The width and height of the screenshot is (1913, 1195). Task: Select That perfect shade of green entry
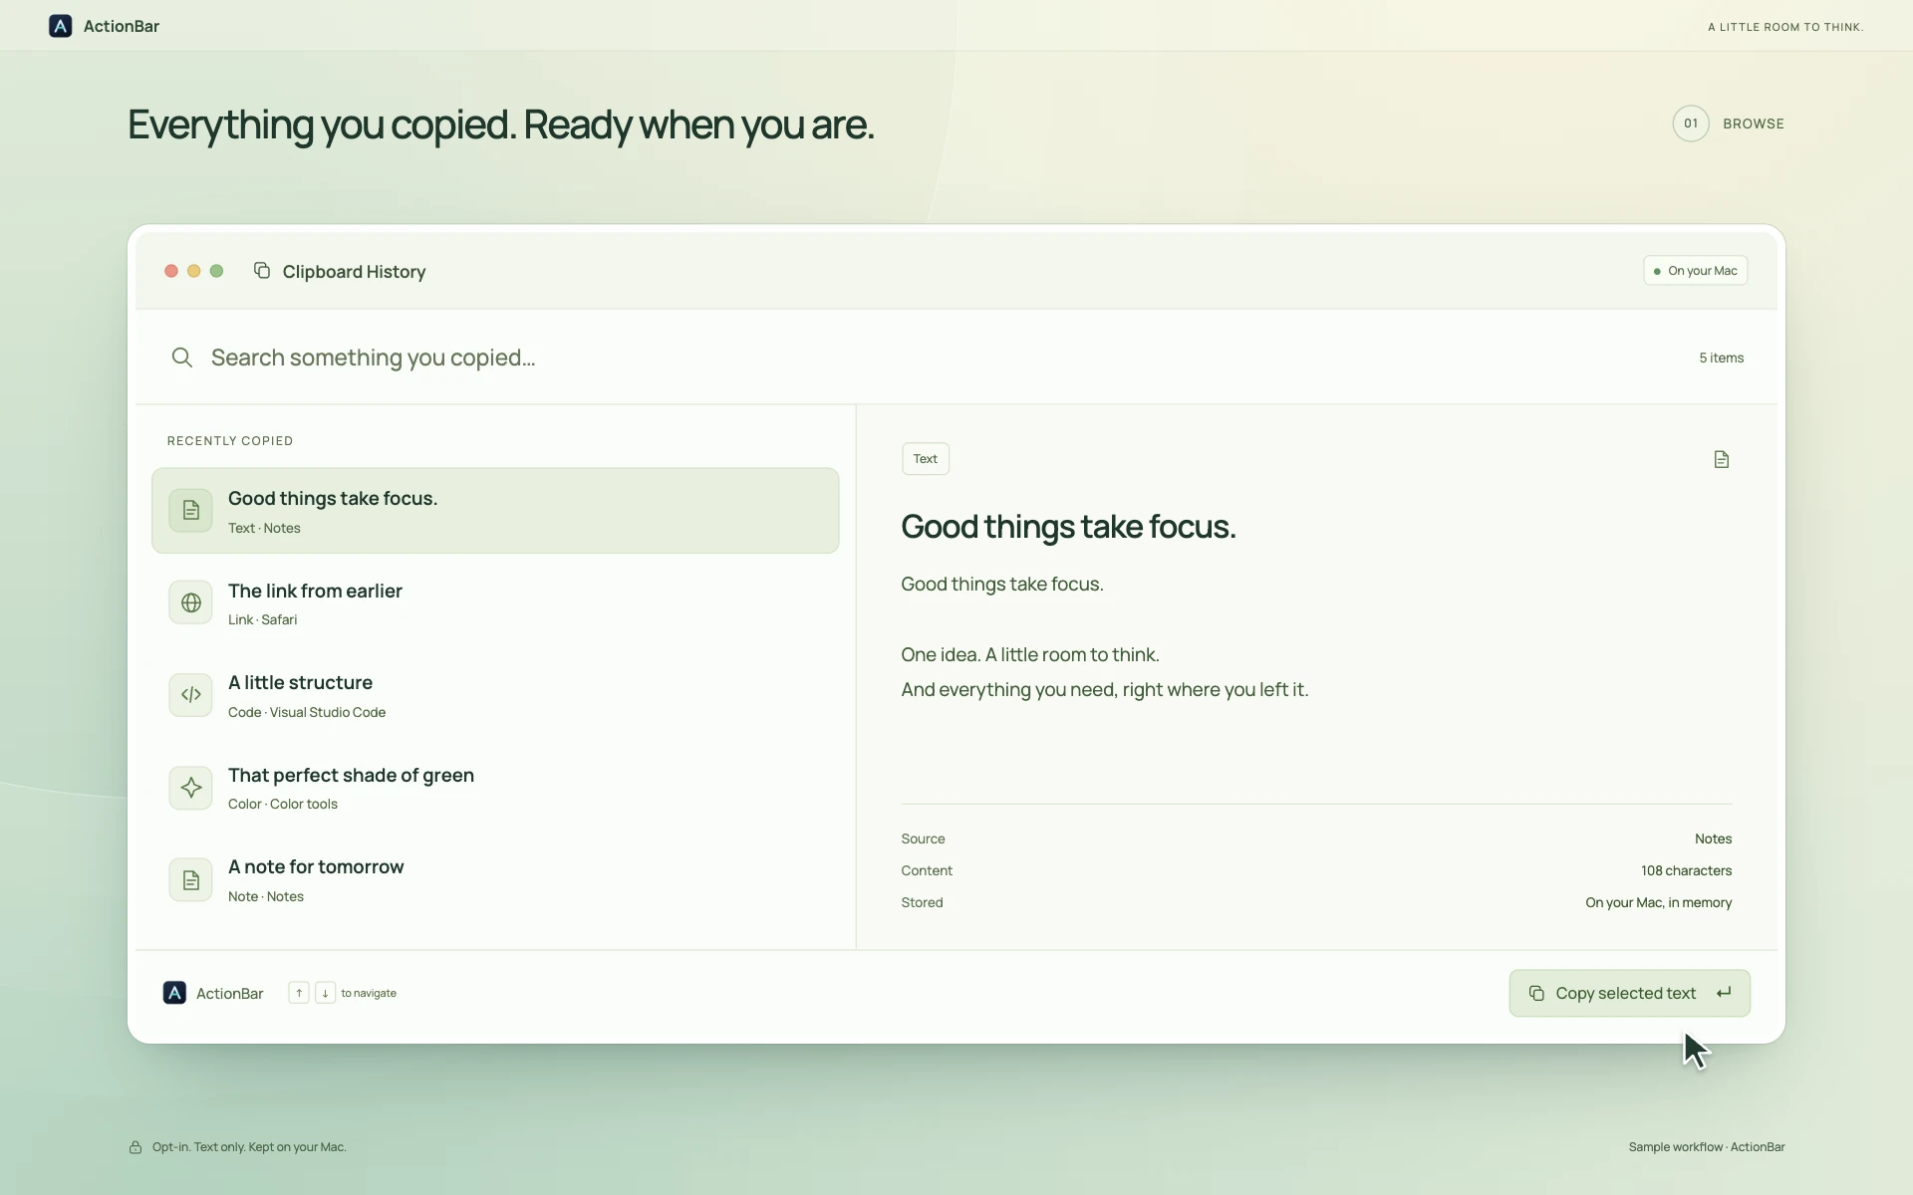click(x=495, y=788)
